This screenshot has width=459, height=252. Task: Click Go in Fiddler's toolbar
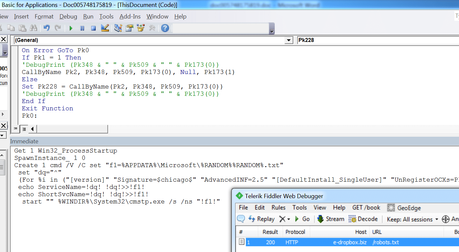click(302, 219)
